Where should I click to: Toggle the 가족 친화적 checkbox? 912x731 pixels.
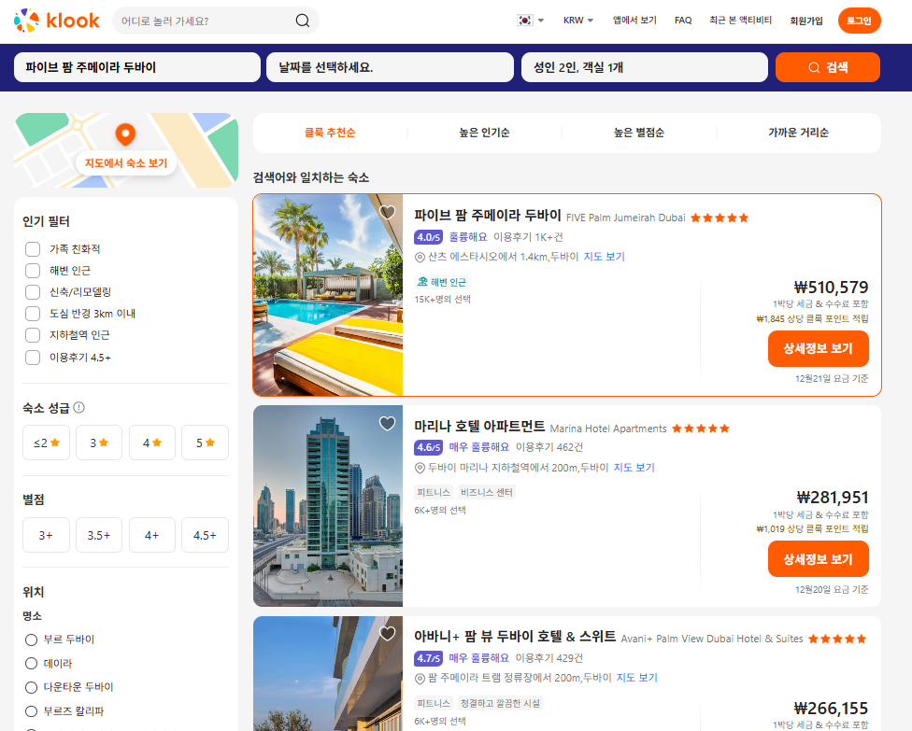(33, 249)
